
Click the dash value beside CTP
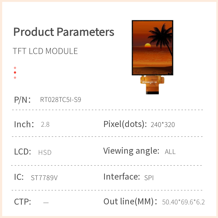tap(46, 202)
